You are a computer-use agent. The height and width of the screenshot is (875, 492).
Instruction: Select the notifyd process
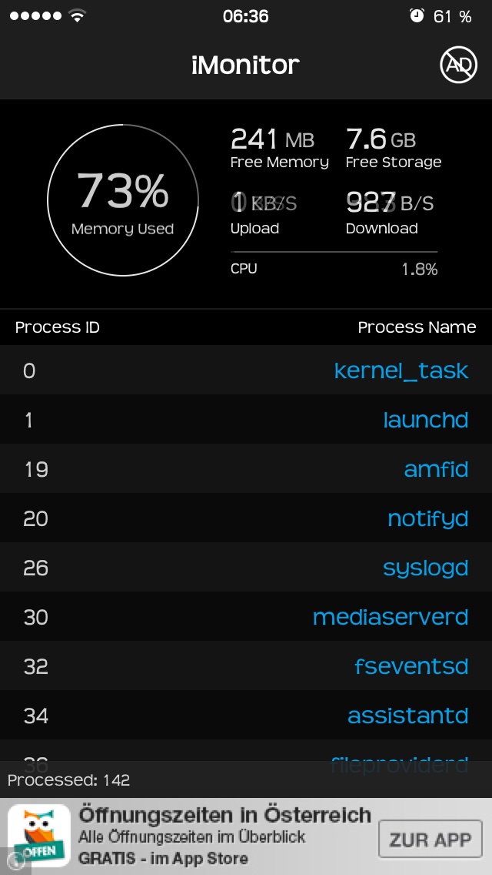click(x=427, y=518)
